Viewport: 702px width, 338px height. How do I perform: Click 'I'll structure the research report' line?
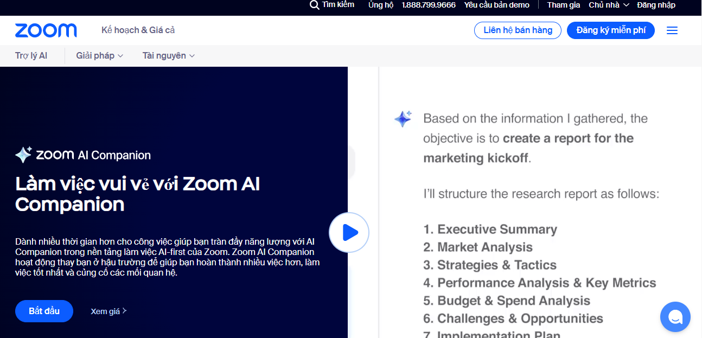(541, 194)
